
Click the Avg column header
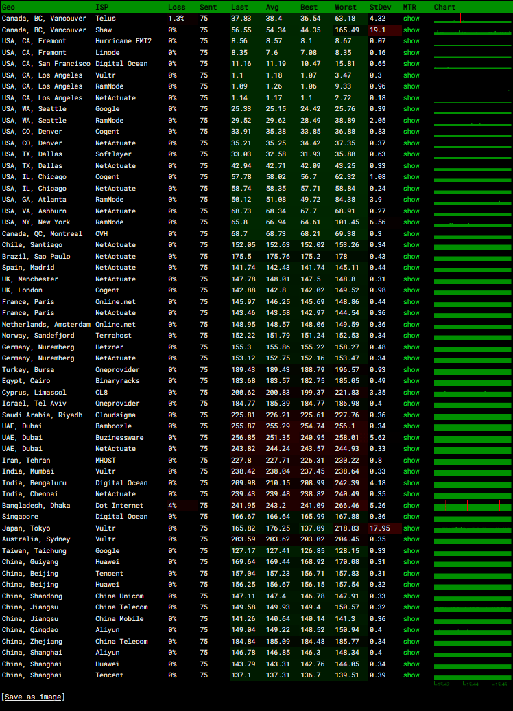click(272, 8)
